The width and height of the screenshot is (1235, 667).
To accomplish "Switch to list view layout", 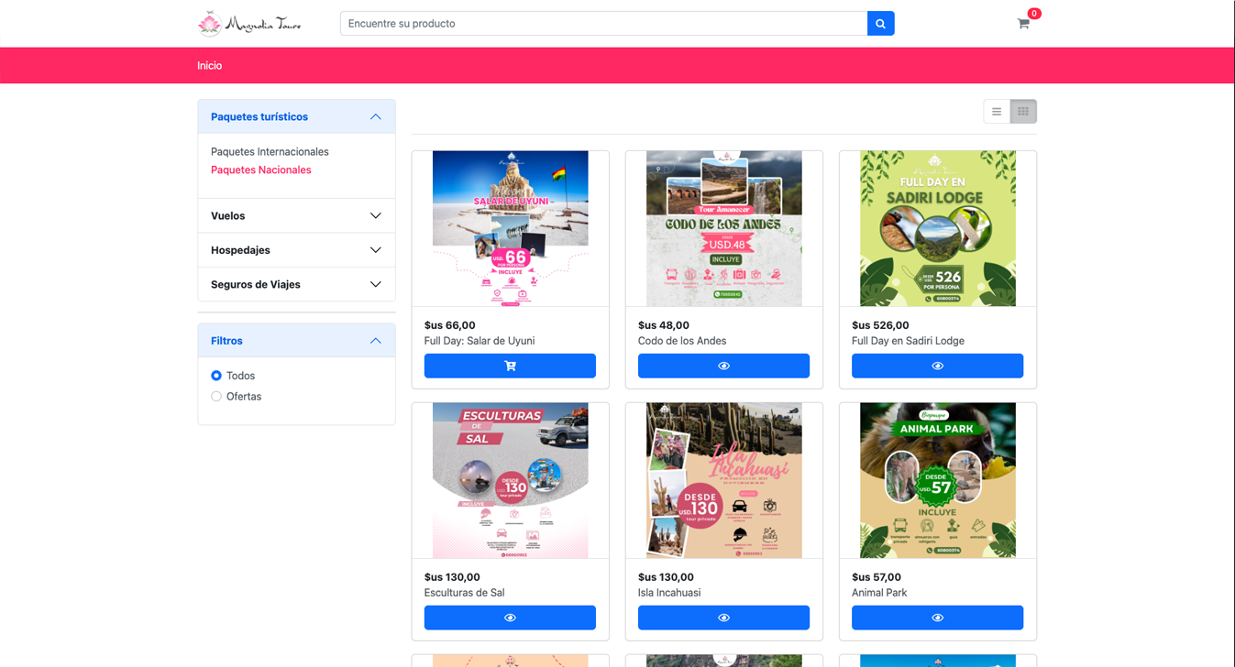I will pos(997,112).
